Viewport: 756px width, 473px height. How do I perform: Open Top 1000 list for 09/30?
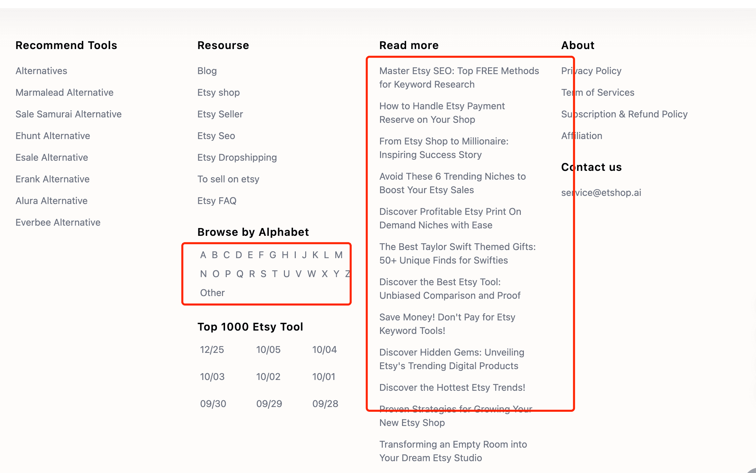click(x=213, y=404)
